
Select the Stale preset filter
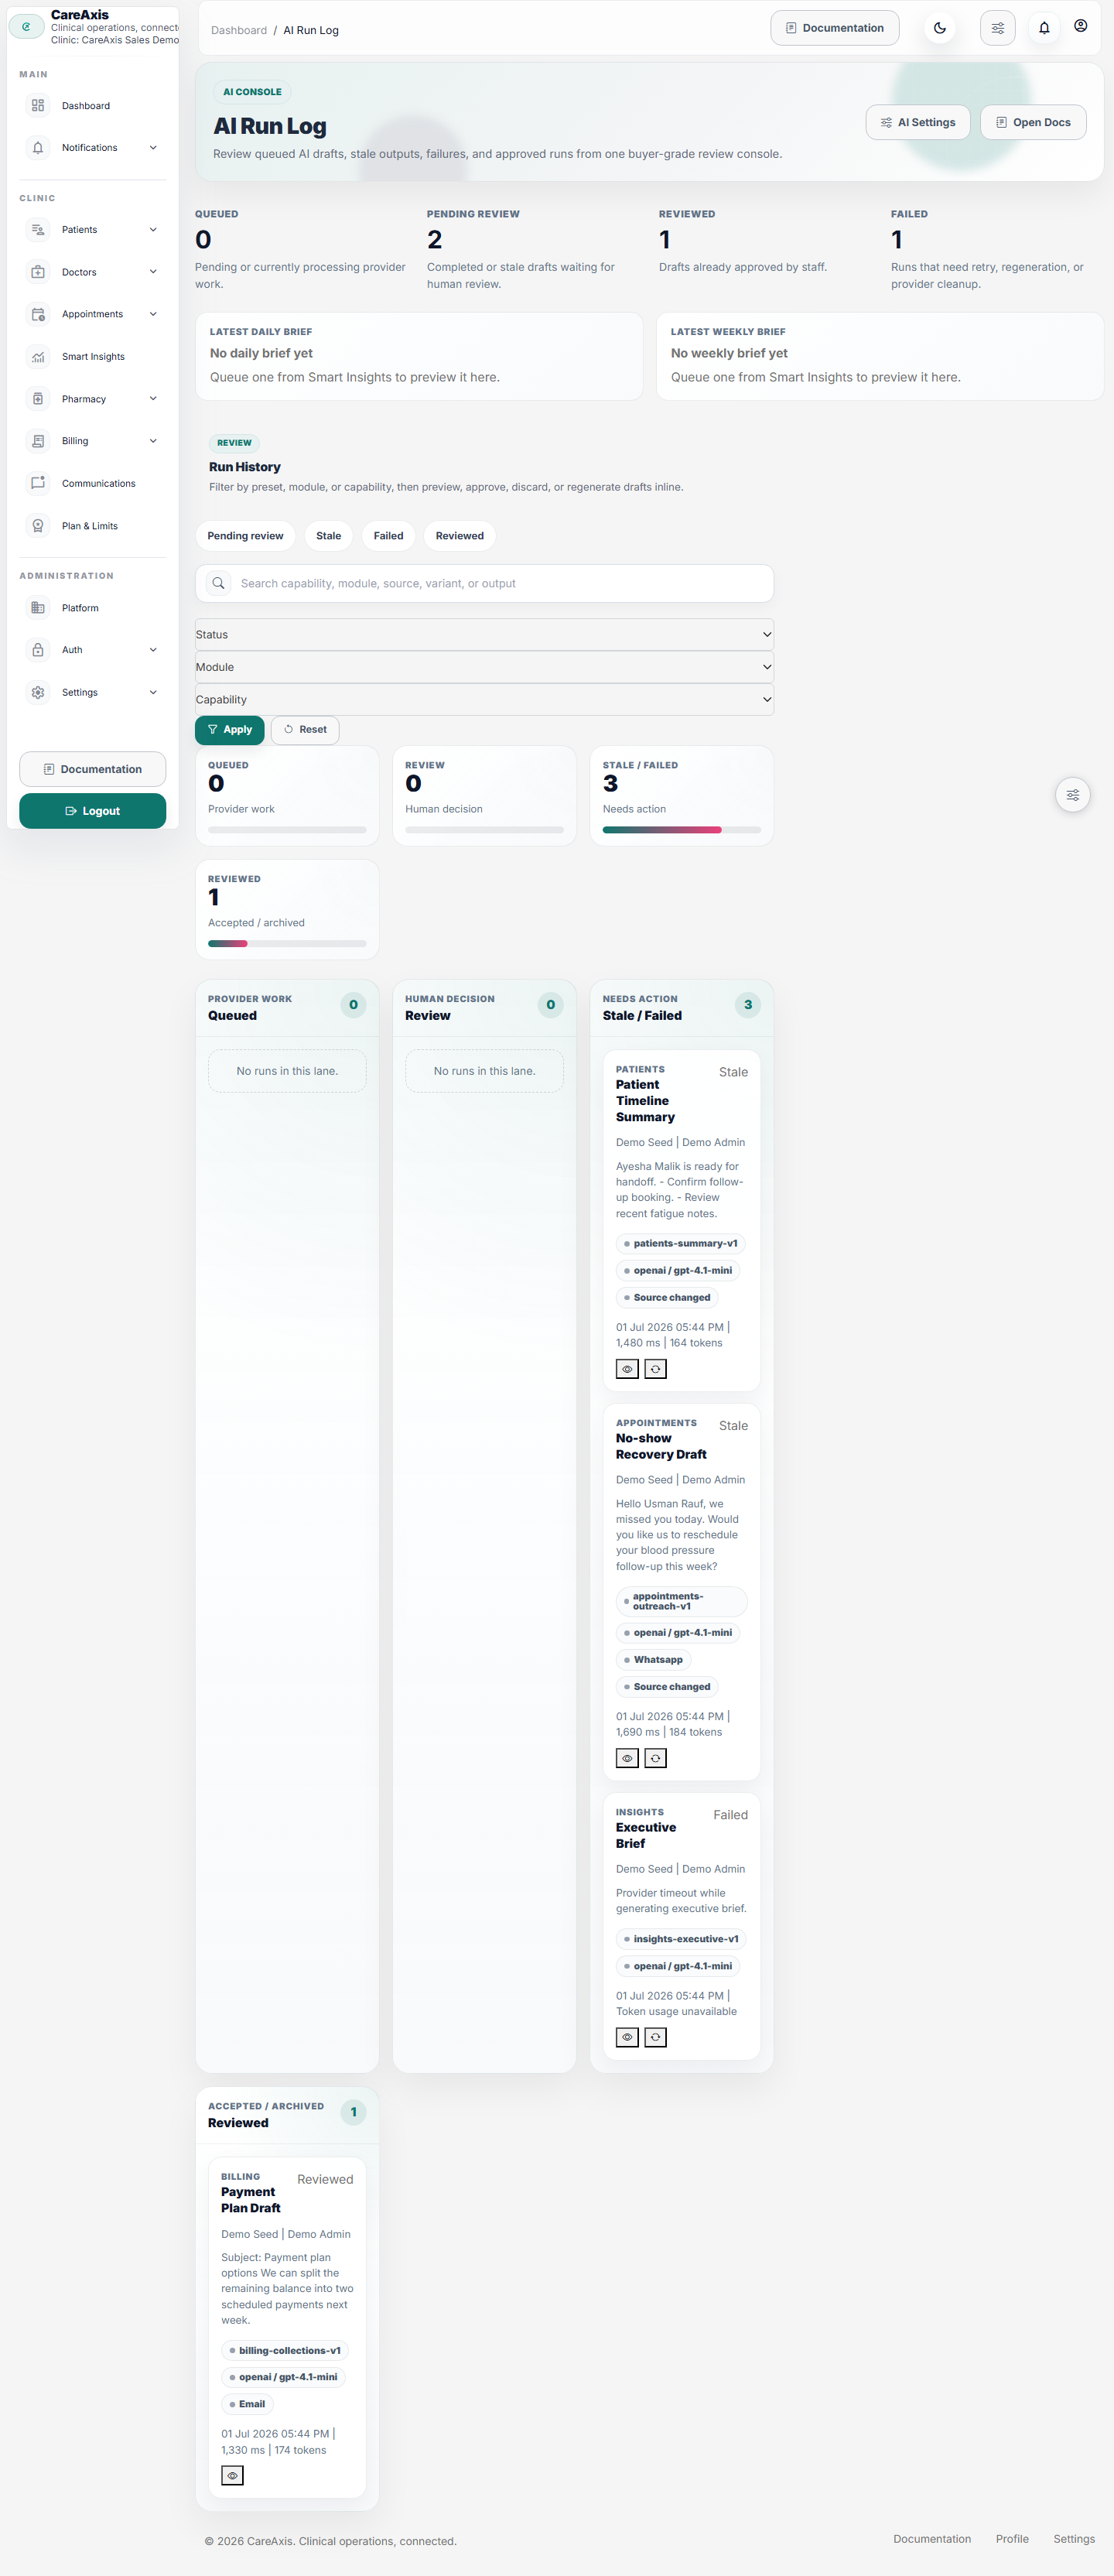click(x=328, y=536)
